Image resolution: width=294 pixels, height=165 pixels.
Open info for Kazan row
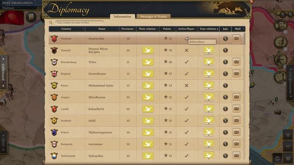pyautogui.click(x=226, y=86)
